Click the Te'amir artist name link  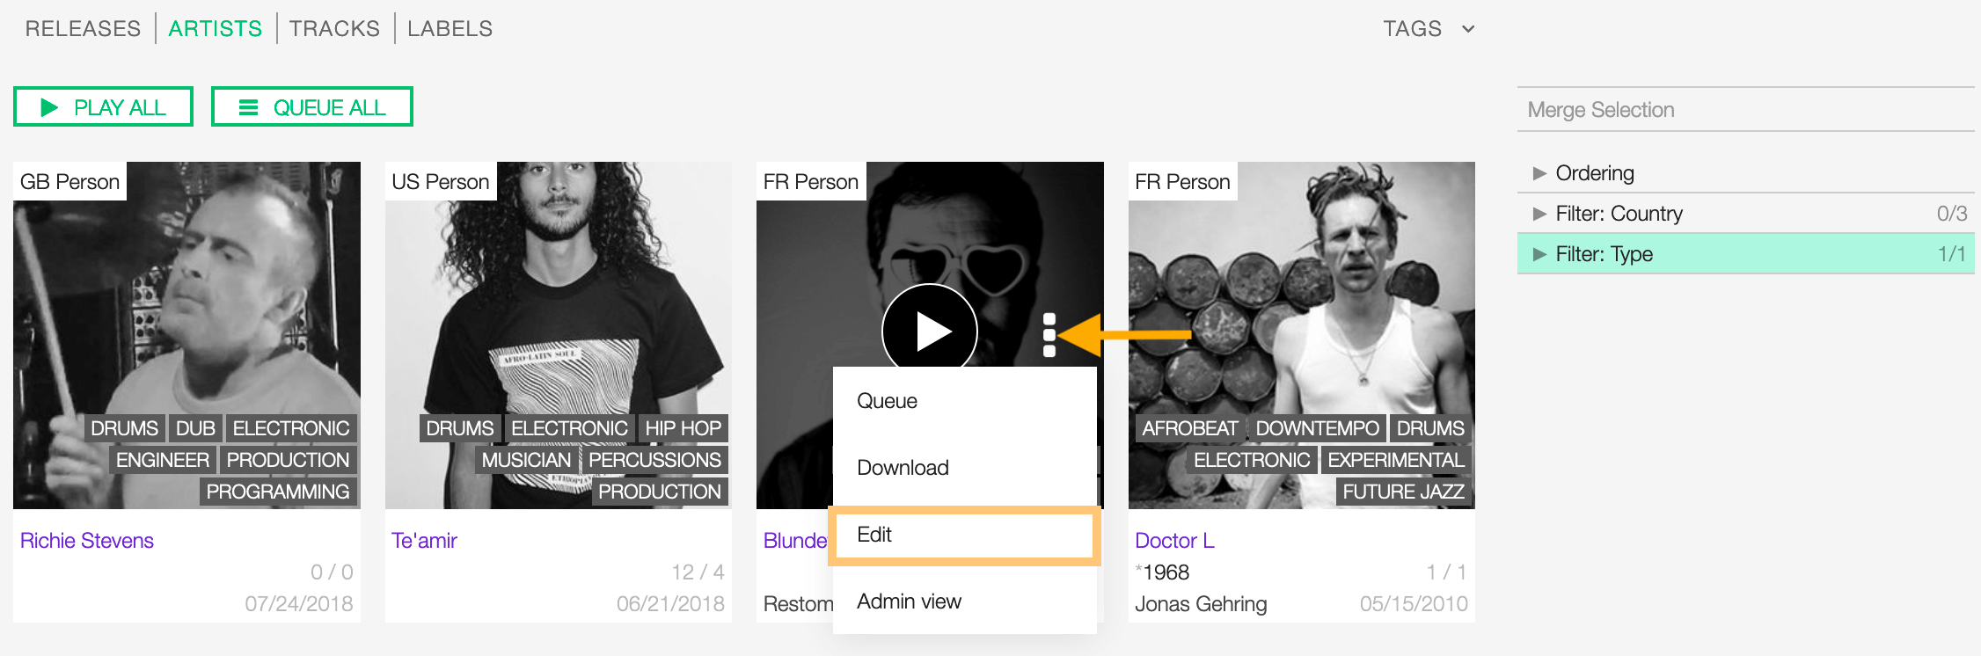pyautogui.click(x=424, y=541)
